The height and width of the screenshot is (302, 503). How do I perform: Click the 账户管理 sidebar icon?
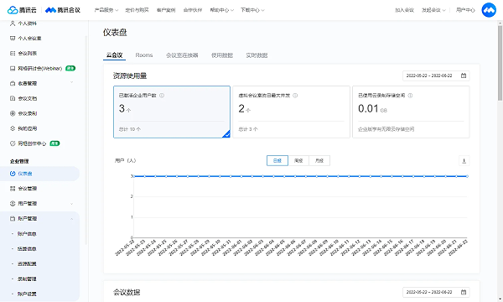click(13, 219)
